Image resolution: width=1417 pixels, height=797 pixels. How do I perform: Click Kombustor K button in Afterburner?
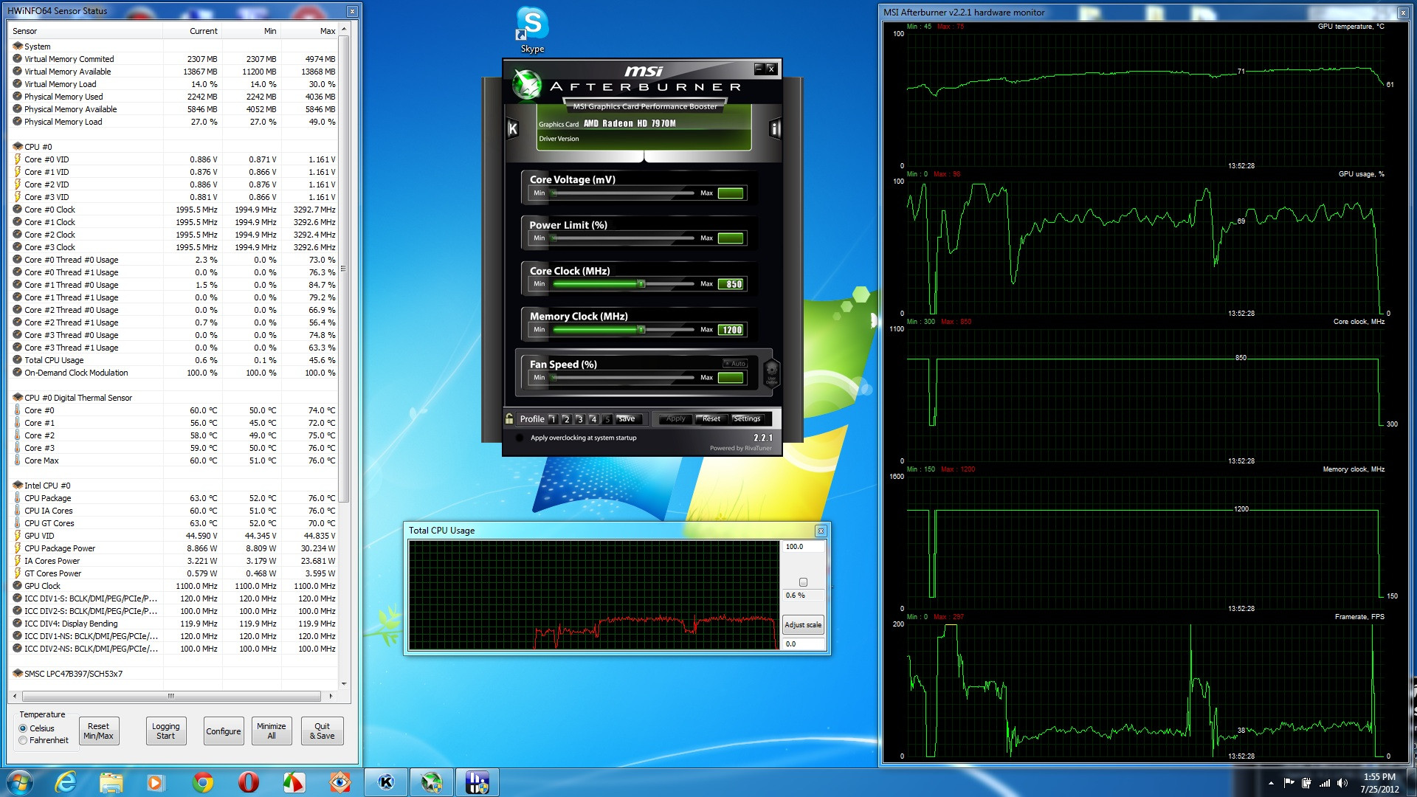pos(513,129)
